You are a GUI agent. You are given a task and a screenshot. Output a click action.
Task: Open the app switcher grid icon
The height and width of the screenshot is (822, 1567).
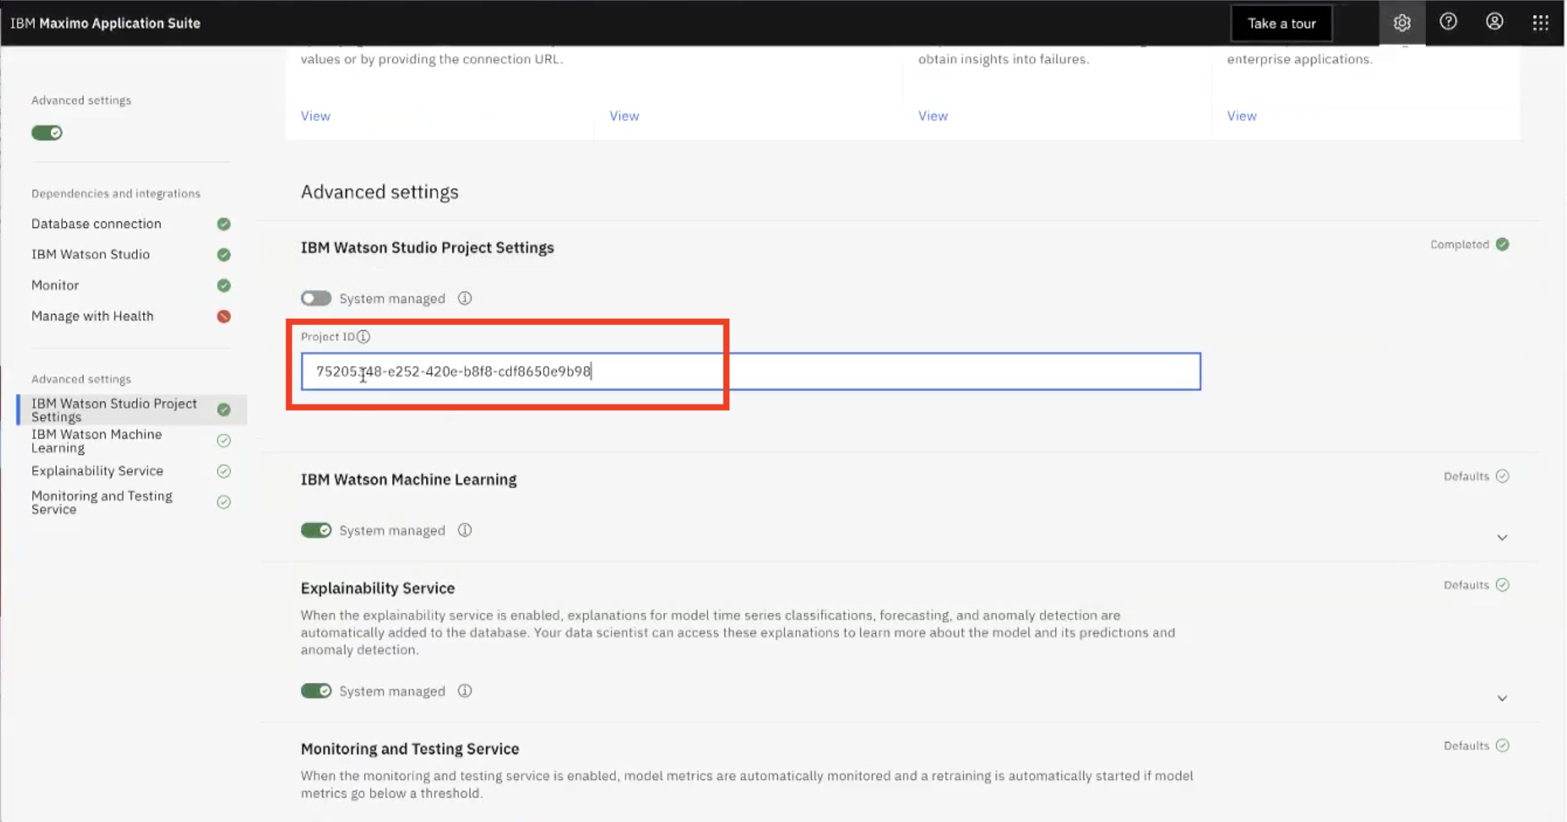(x=1541, y=23)
